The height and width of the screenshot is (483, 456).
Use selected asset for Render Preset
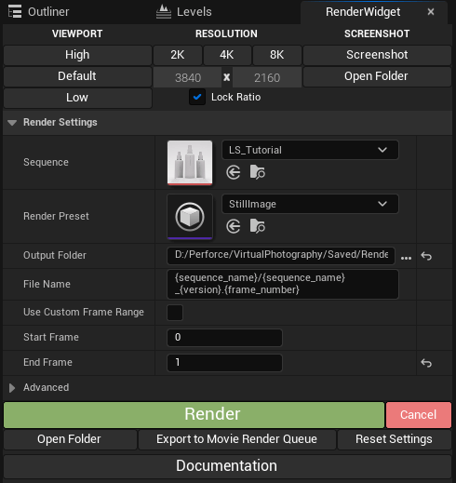pyautogui.click(x=234, y=226)
